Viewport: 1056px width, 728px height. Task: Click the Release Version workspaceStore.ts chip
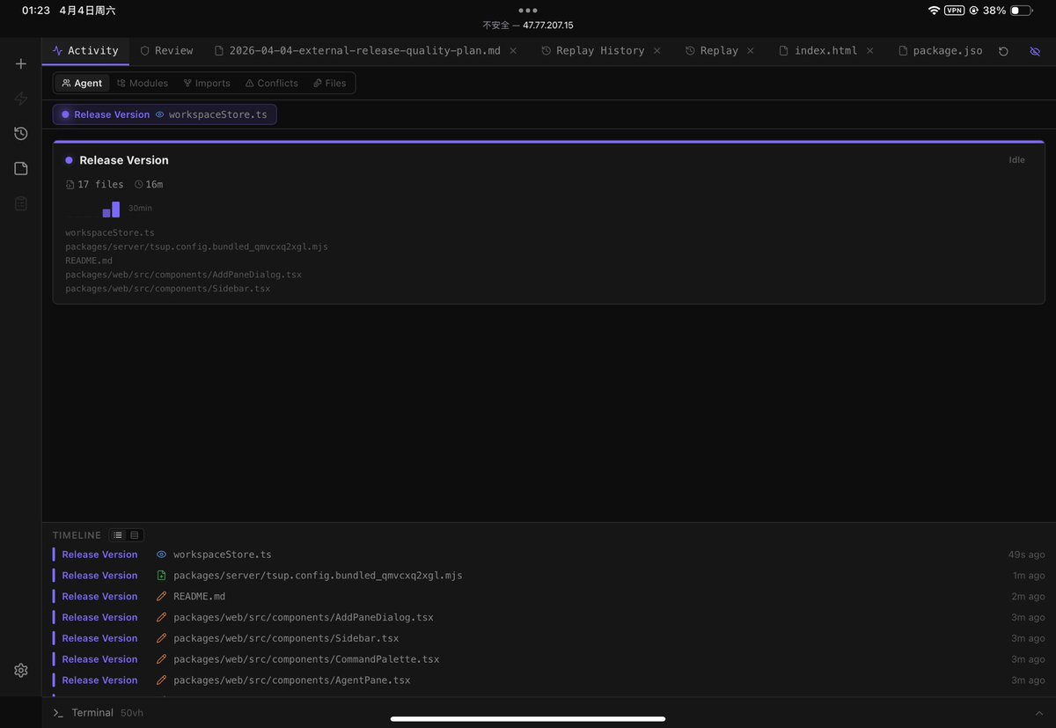click(x=165, y=114)
